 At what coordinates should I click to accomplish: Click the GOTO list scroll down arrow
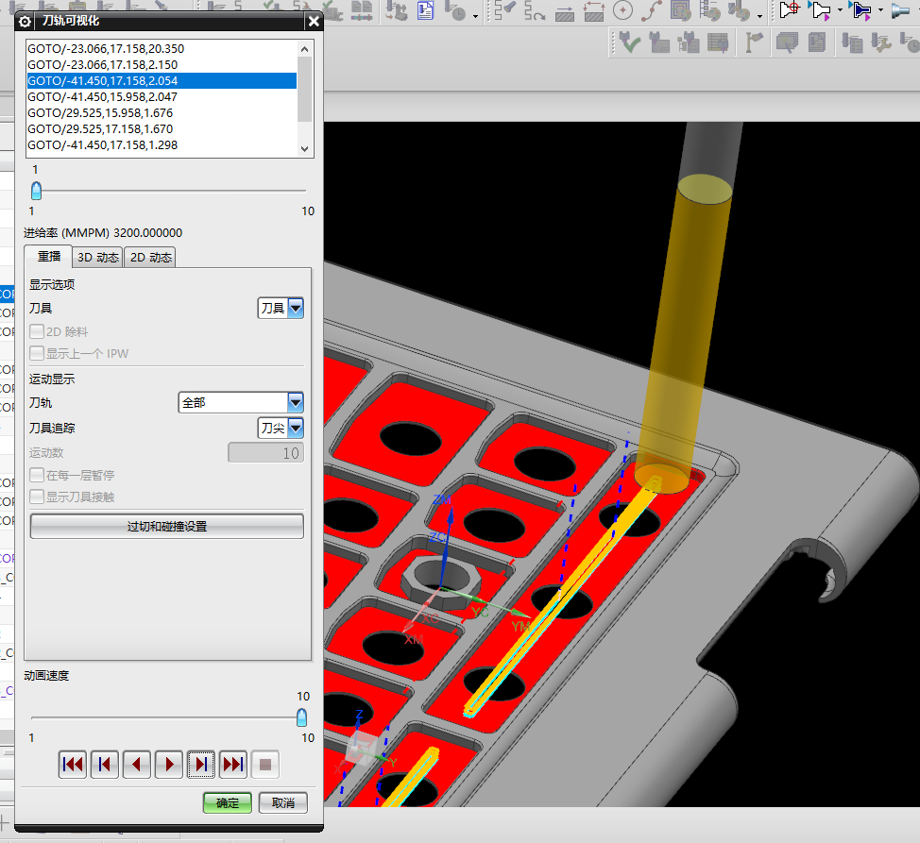point(304,149)
